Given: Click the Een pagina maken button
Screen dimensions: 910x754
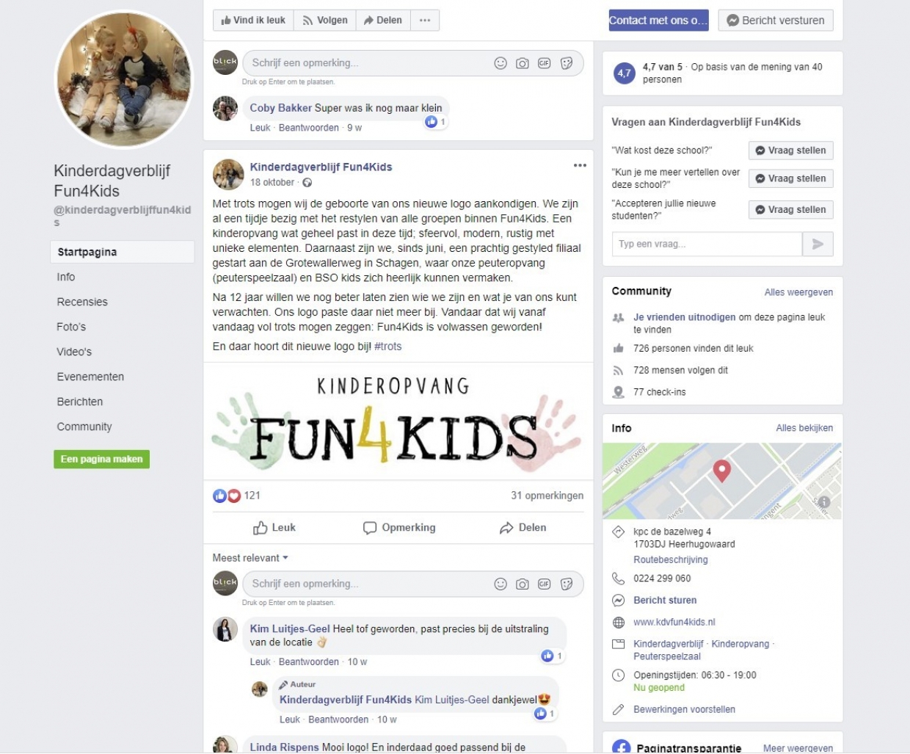Looking at the screenshot, I should point(101,459).
